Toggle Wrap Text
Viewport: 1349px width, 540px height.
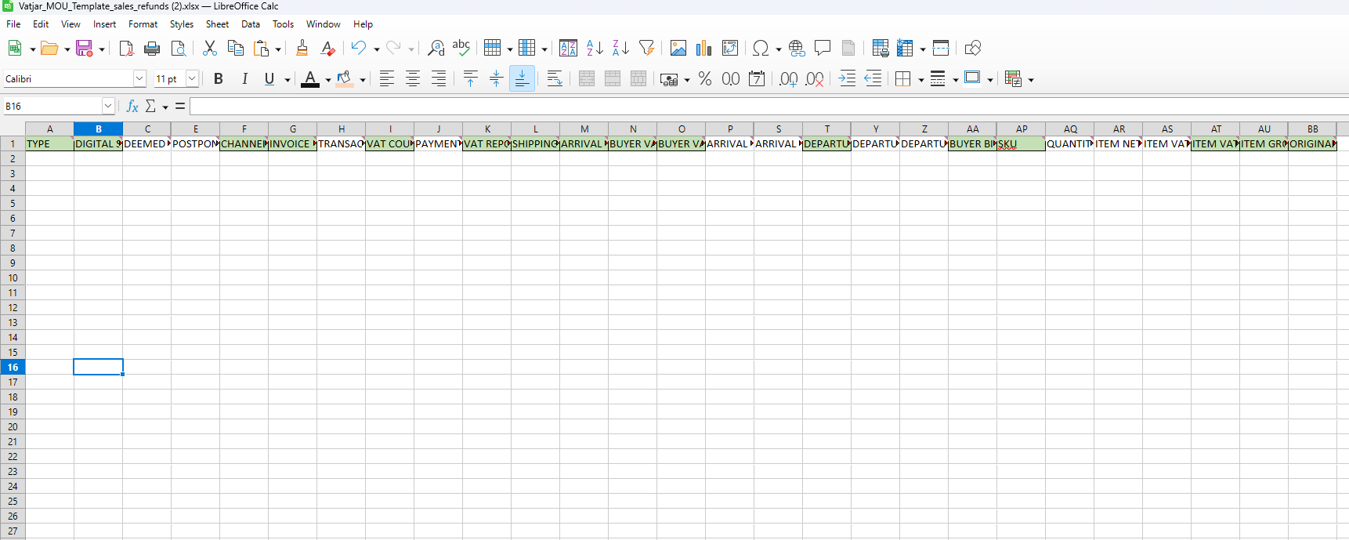[555, 78]
